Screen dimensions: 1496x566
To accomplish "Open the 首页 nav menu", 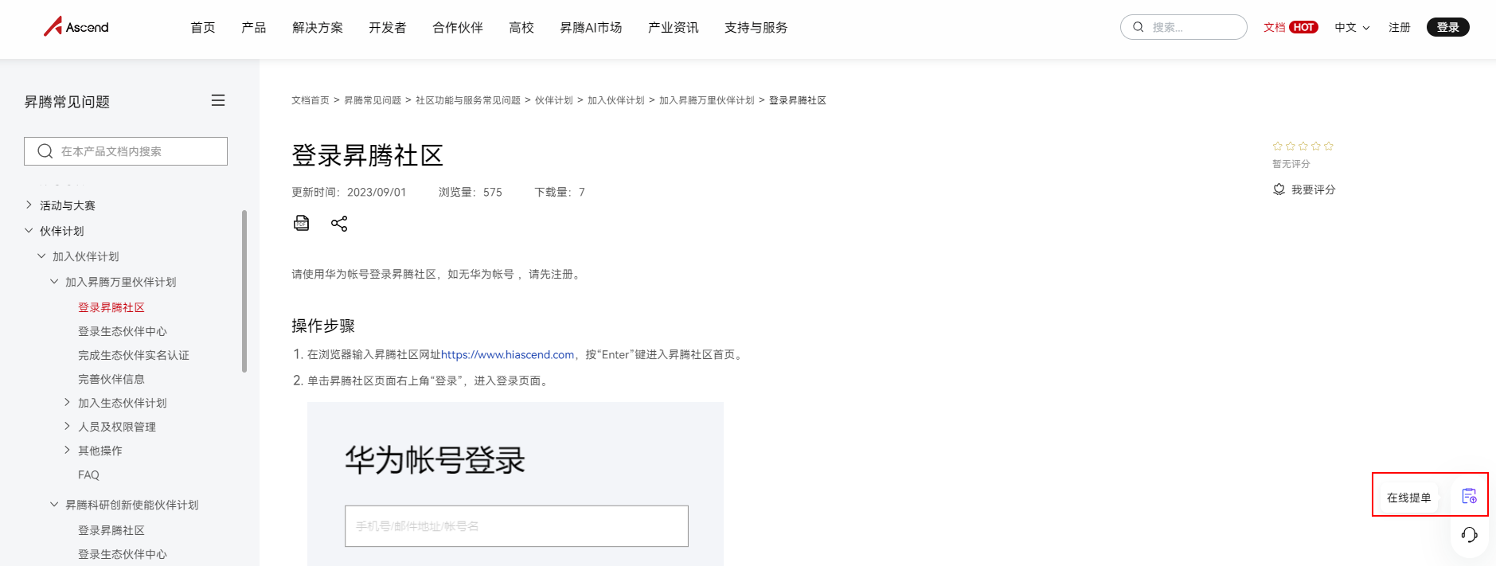I will [x=203, y=27].
